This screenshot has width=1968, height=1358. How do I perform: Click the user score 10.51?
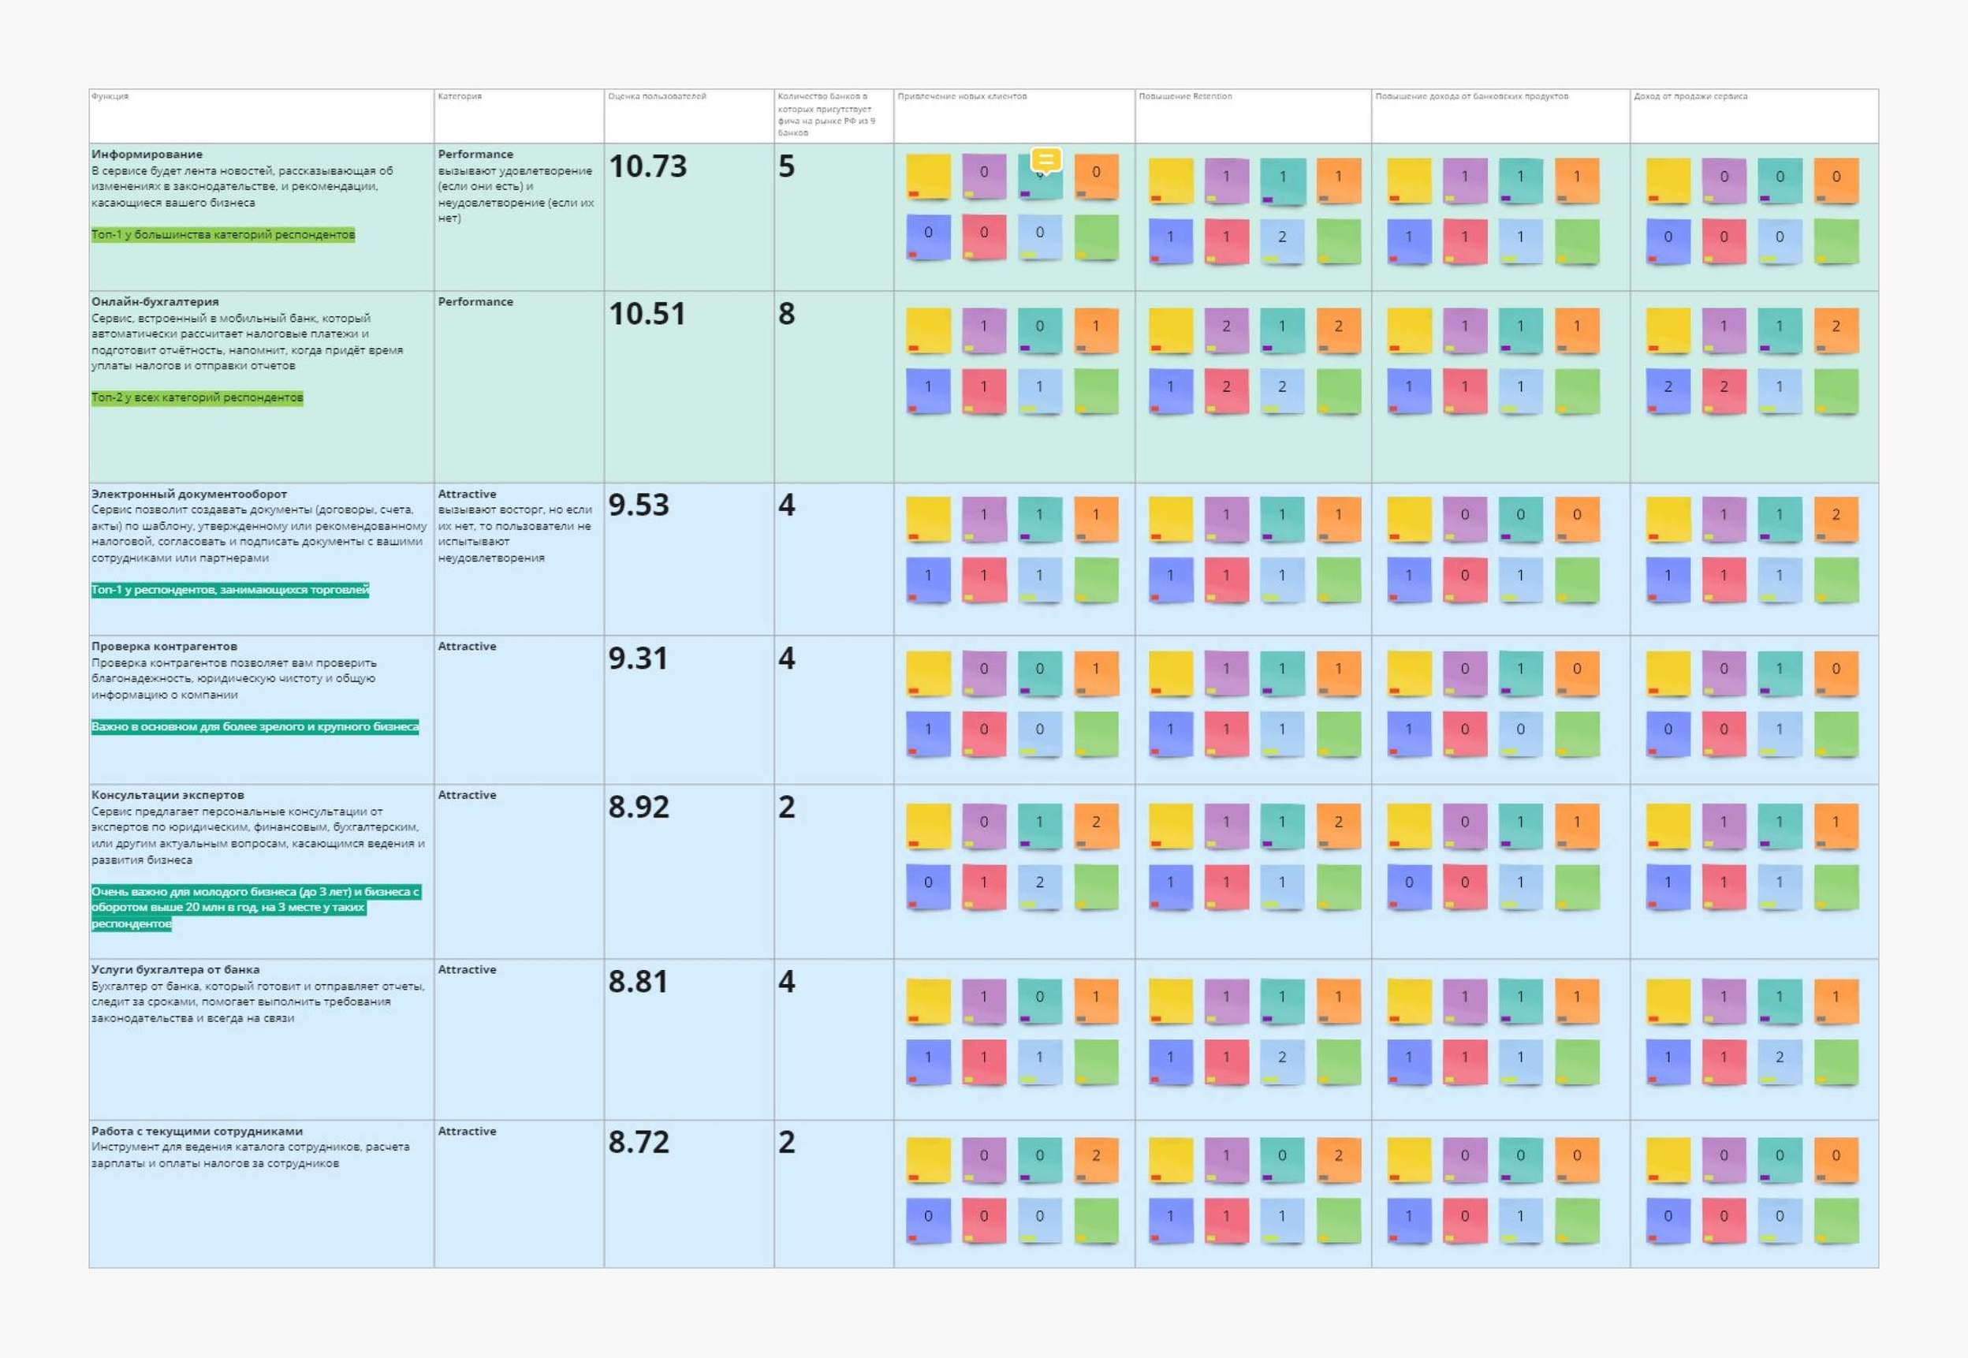(647, 313)
